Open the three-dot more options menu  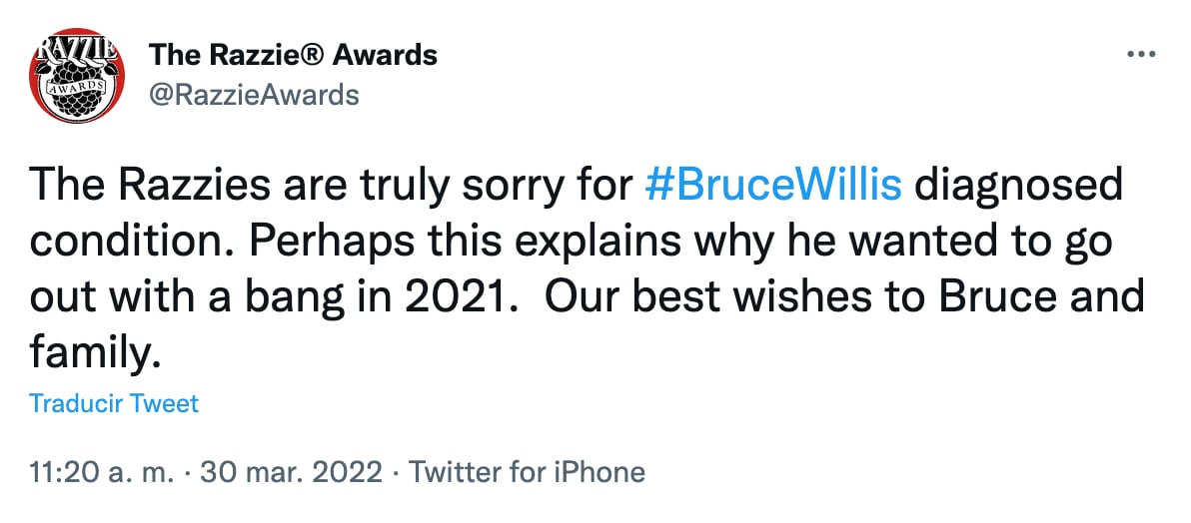pyautogui.click(x=1140, y=54)
